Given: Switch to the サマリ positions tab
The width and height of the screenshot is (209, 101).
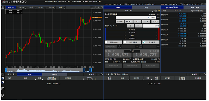Looking at the screenshot, I should 55,74.
